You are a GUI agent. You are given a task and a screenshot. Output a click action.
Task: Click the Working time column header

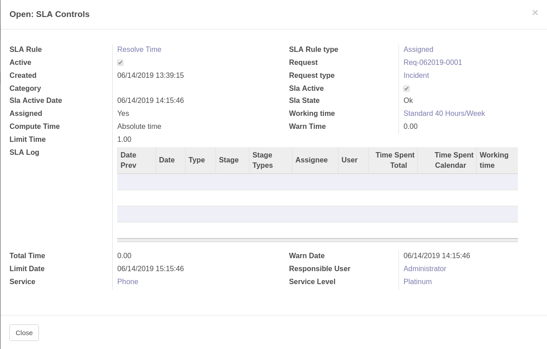tap(494, 160)
